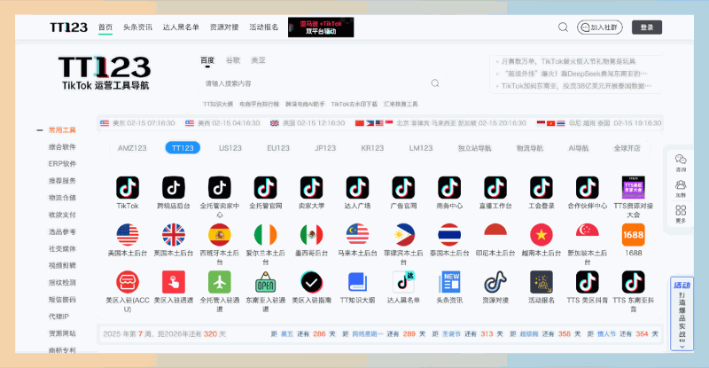Viewport: 709px width, 368px height.
Task: Select 物流仓储 in left sidebar
Action: (x=62, y=198)
